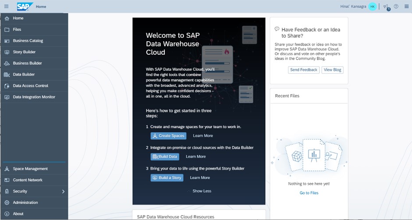Click the Space Management icon
The image size is (412, 220).
pos(7,169)
